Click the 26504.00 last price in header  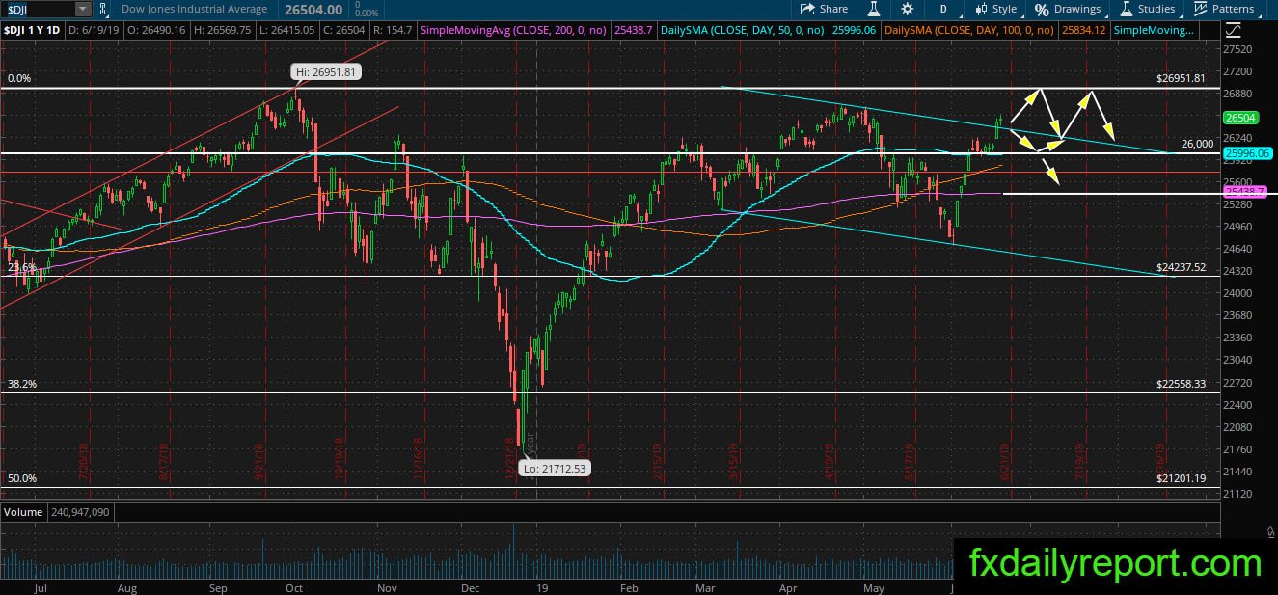[314, 9]
